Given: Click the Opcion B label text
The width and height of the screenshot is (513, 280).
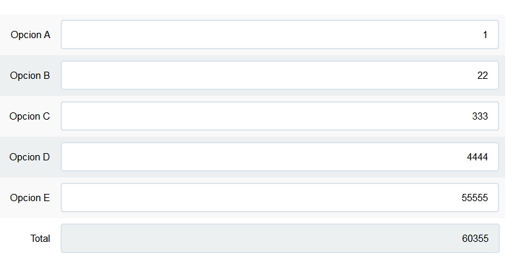Looking at the screenshot, I should coord(30,76).
